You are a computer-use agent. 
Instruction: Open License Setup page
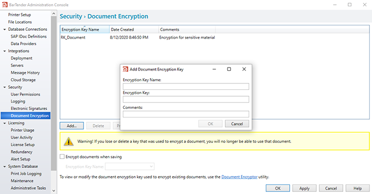click(23, 145)
